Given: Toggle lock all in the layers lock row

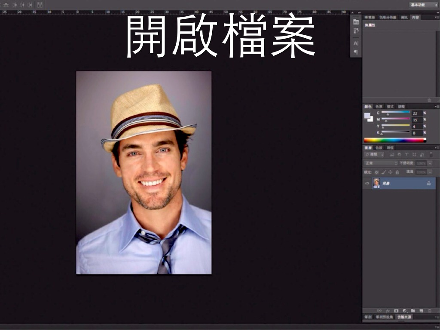Looking at the screenshot, I should (x=397, y=172).
